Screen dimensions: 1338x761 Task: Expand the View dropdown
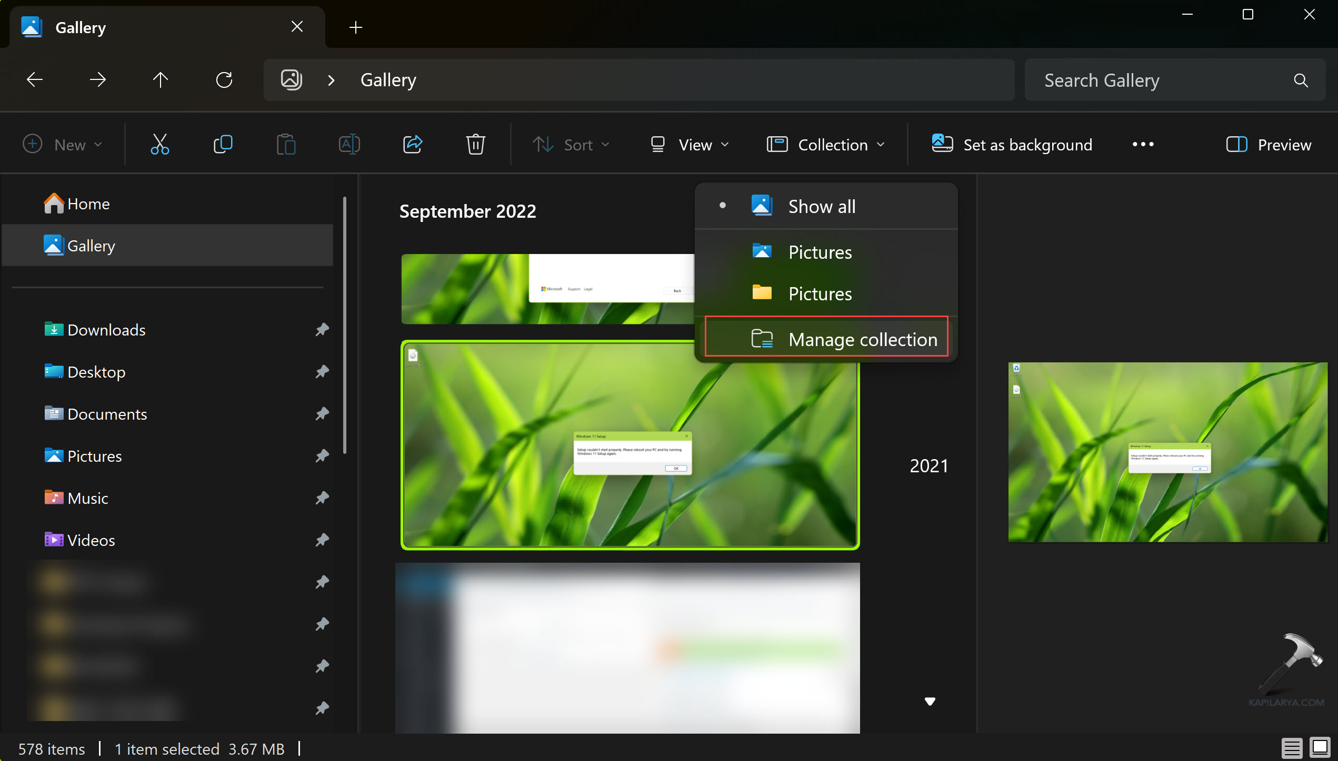point(690,145)
